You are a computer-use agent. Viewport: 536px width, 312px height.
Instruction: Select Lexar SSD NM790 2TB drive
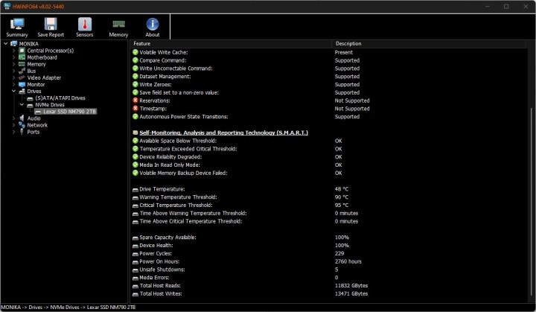click(69, 112)
